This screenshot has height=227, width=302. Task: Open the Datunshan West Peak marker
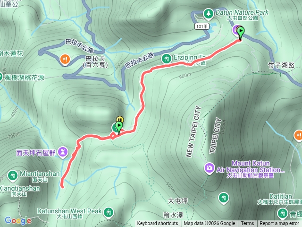coord(109,213)
